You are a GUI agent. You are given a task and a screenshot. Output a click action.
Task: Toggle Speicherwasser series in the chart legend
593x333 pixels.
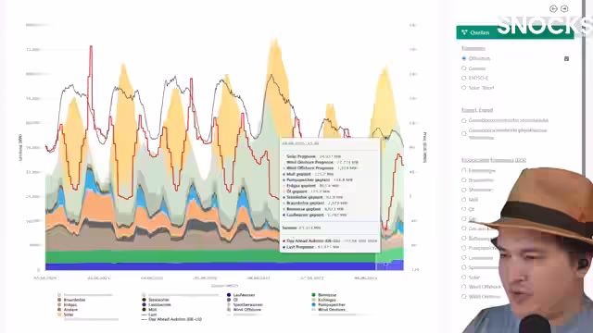245,304
